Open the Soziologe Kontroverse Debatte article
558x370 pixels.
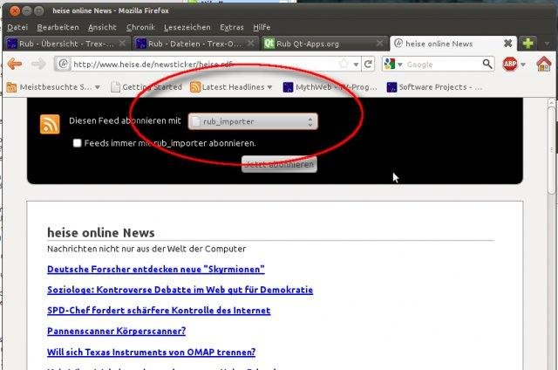click(x=180, y=290)
